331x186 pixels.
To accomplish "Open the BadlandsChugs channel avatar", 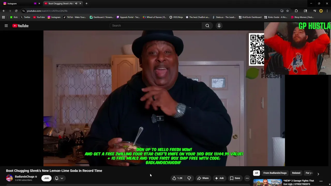I will point(9,178).
